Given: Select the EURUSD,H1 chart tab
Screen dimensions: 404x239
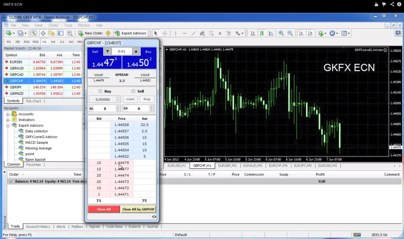Looking at the screenshot, I should click(x=177, y=166).
